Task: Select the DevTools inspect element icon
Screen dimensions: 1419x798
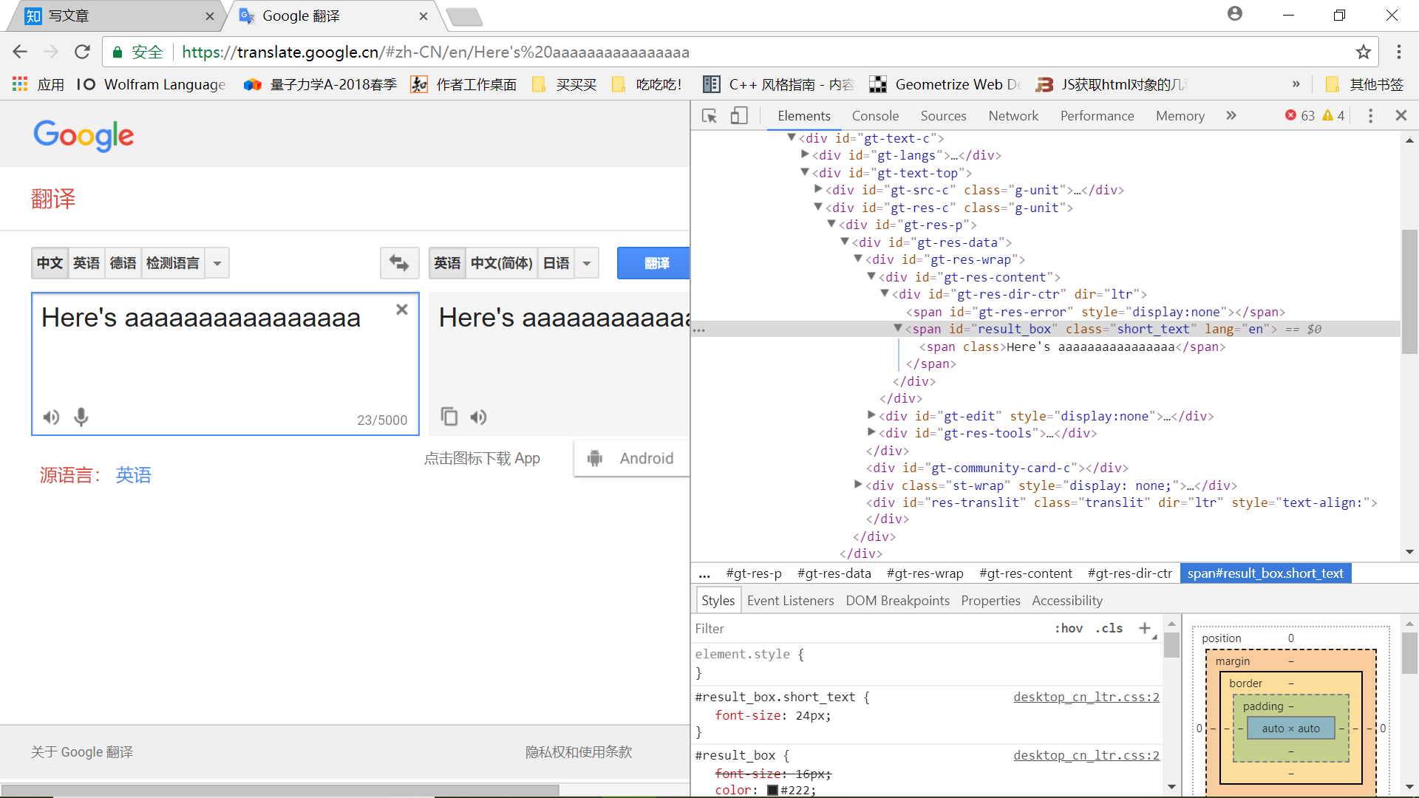Action: pyautogui.click(x=709, y=116)
